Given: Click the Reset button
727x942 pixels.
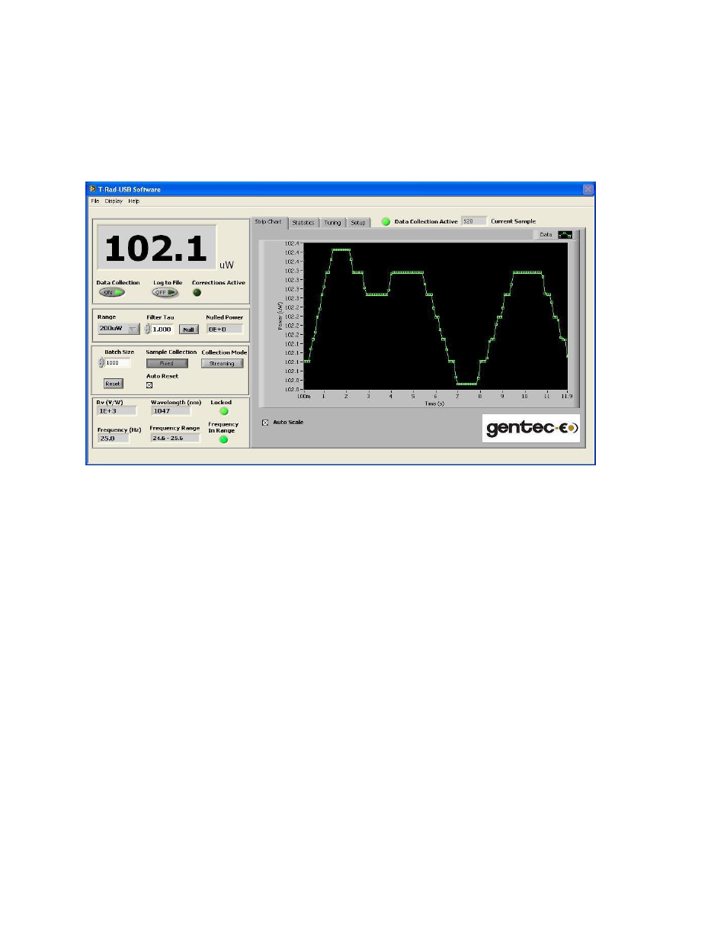Looking at the screenshot, I should 113,384.
